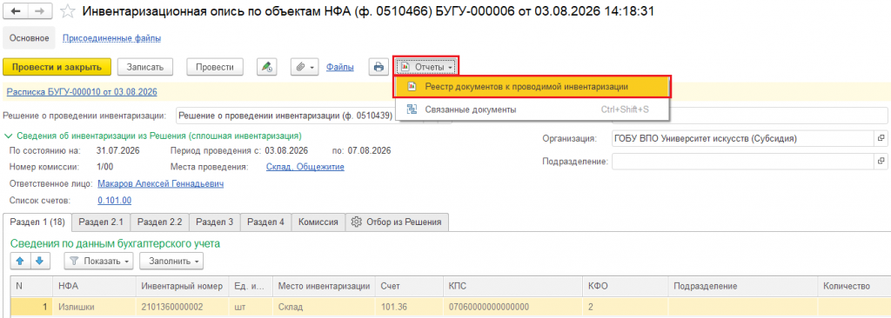
Task: Click the Место инвентаризации column header
Action: [324, 286]
